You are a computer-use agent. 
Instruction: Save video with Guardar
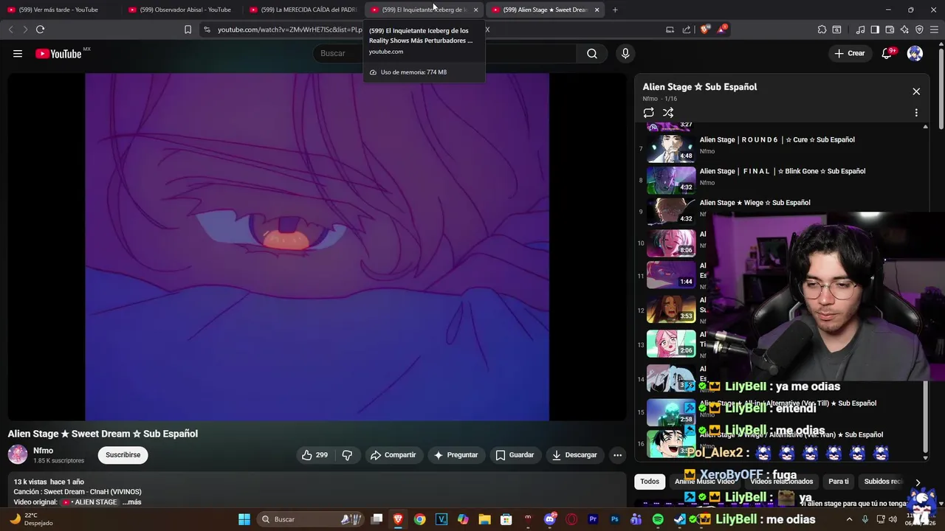[x=515, y=455]
